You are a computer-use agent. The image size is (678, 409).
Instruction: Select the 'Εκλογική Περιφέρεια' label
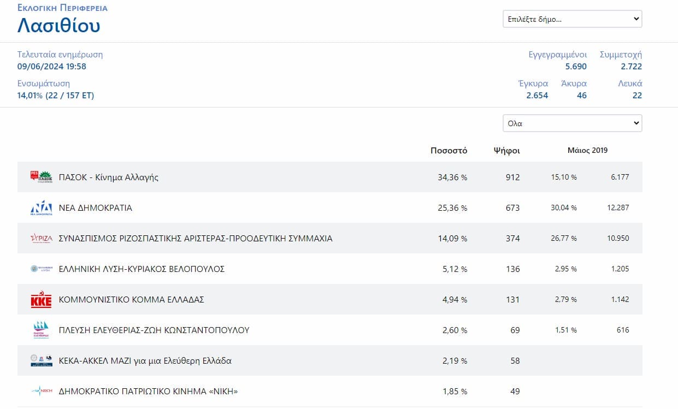point(62,8)
